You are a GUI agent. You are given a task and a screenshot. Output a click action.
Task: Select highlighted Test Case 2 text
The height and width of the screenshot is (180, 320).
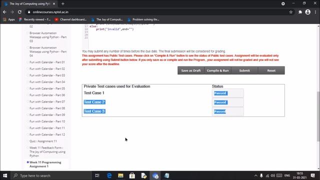click(x=94, y=102)
